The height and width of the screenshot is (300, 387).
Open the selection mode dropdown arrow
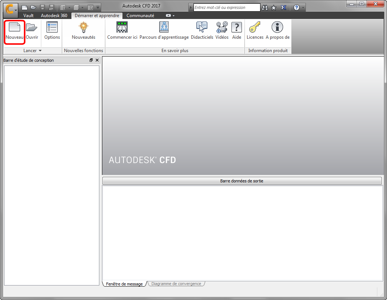69,8
